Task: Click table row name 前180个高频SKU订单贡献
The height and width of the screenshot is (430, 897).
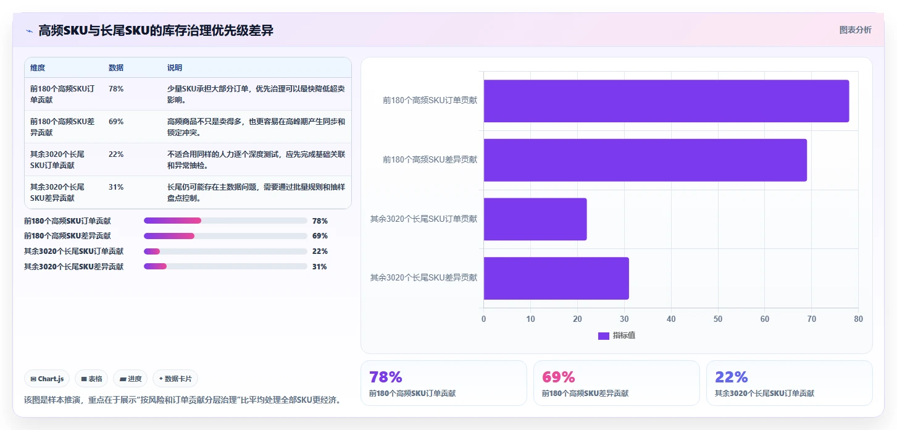Action: (x=62, y=94)
